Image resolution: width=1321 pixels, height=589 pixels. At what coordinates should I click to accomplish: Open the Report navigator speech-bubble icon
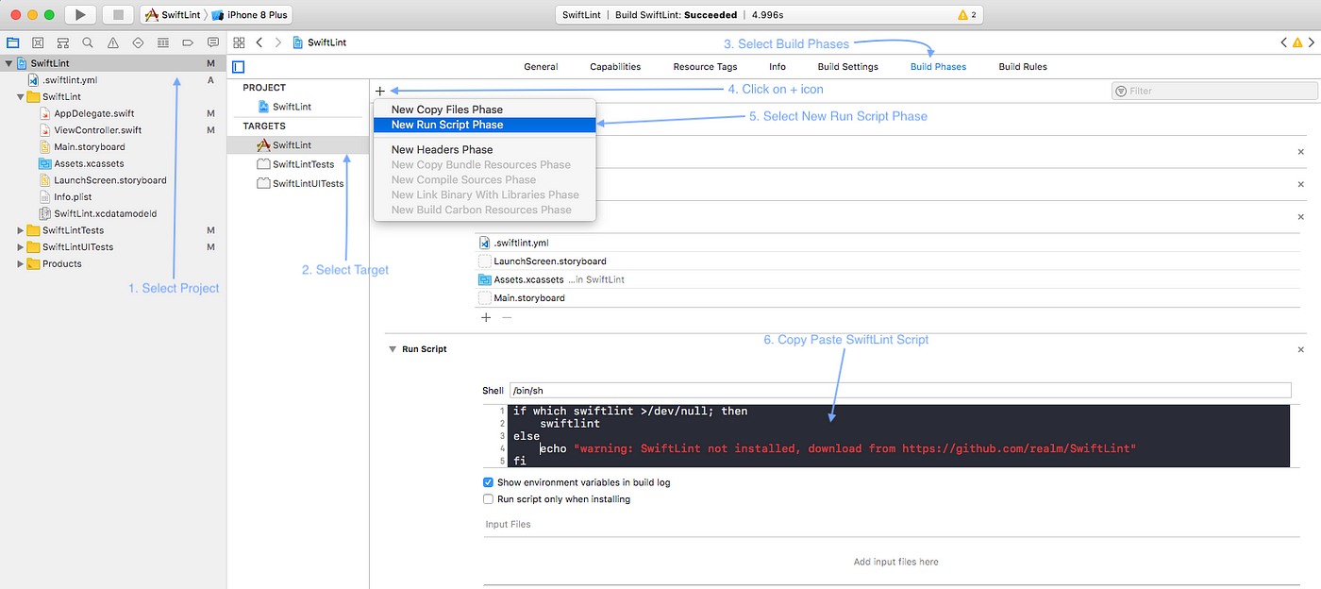pyautogui.click(x=213, y=42)
